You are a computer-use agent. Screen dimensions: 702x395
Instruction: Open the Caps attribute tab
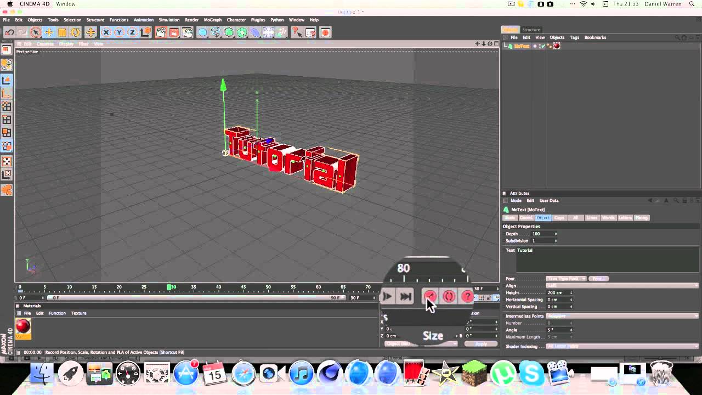pyautogui.click(x=559, y=218)
